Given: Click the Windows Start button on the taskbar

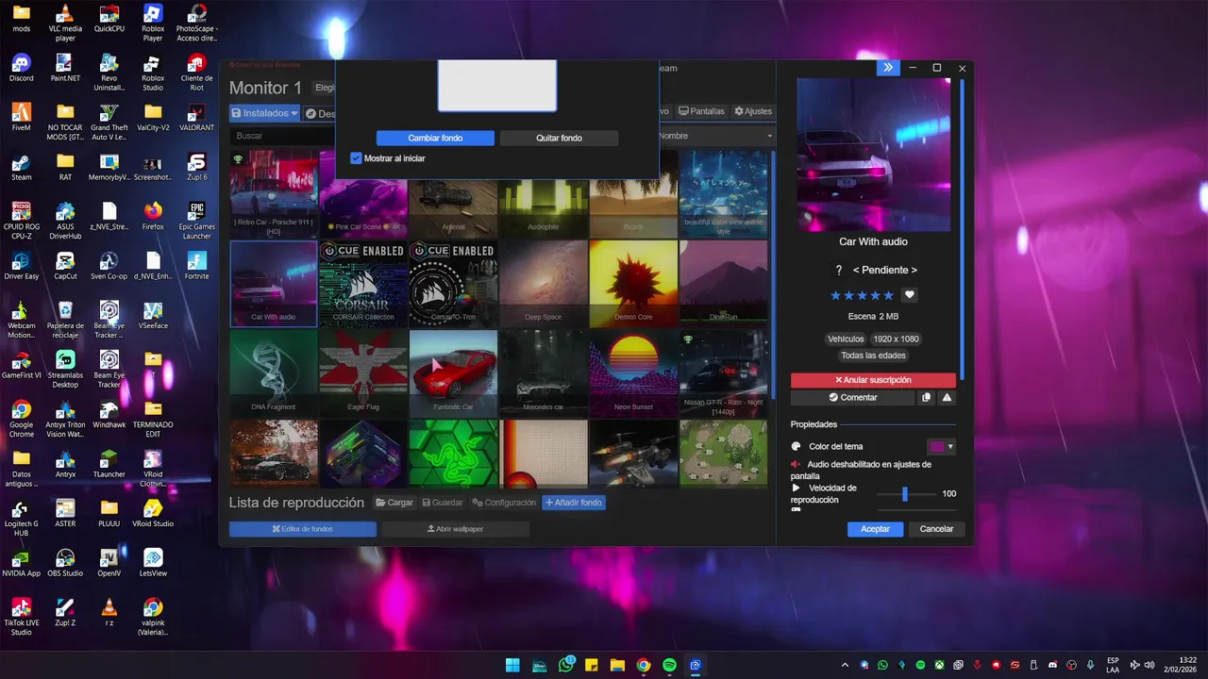Looking at the screenshot, I should coord(512,665).
